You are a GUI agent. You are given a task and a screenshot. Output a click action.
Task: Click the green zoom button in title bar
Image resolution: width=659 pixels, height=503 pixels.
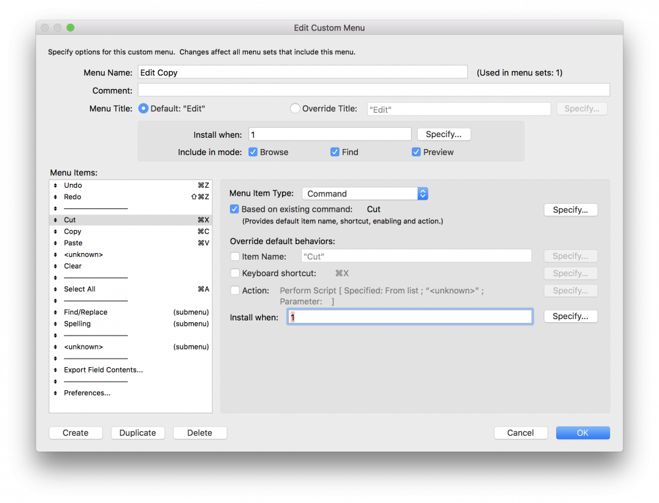[x=71, y=28]
